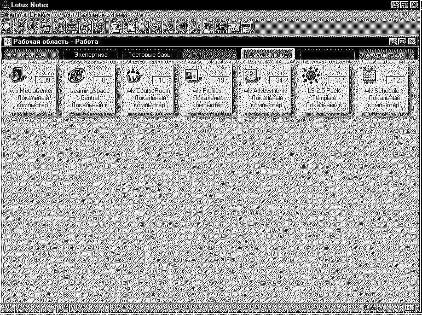Screen dimensions: 422x315
Task: Click the first diamond-shaped toolbar icon
Action: tap(7, 28)
